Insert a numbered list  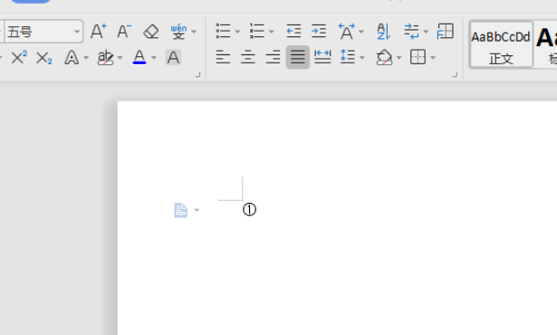[257, 32]
